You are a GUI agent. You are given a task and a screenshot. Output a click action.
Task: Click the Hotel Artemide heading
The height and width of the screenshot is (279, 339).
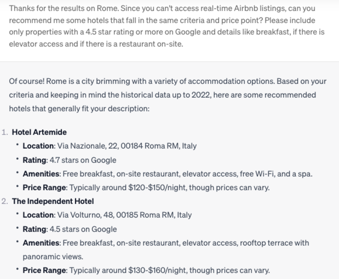click(x=39, y=132)
